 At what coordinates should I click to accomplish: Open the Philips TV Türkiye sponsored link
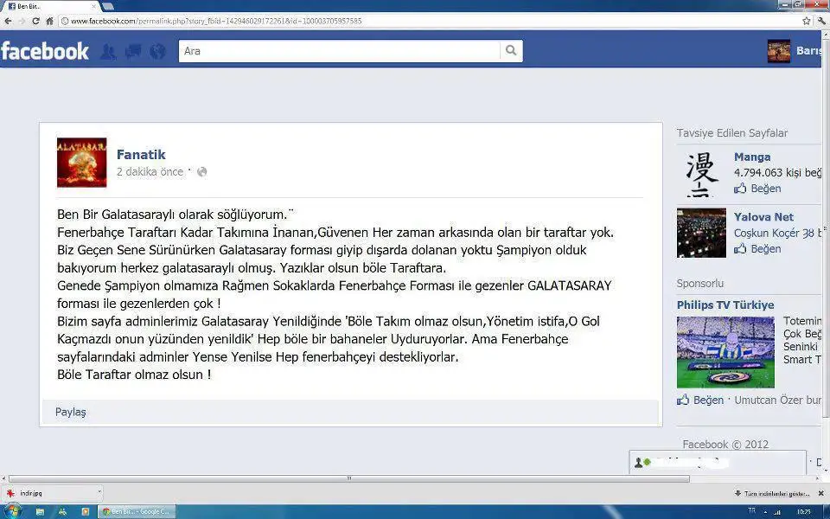(x=725, y=305)
